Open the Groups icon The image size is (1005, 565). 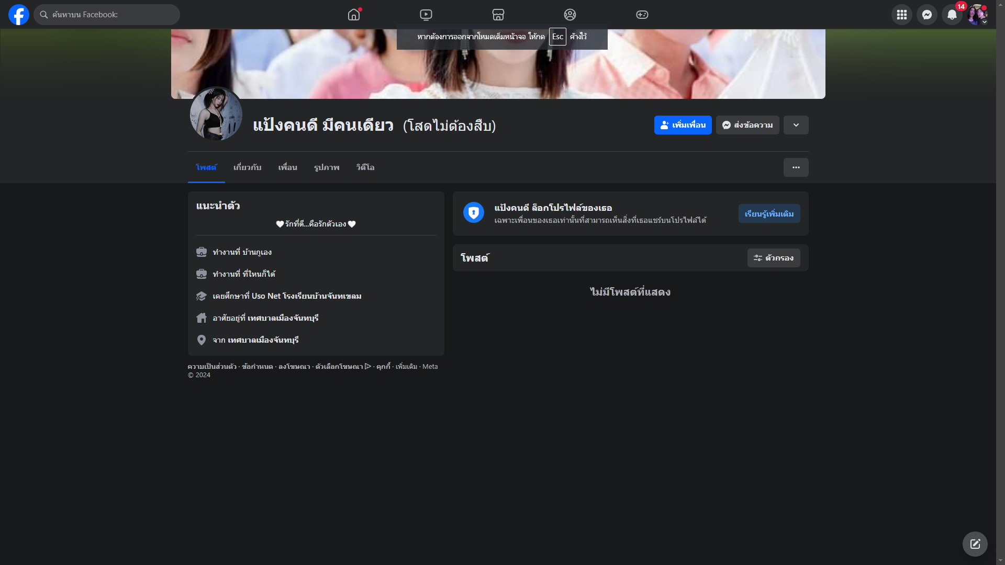[570, 15]
